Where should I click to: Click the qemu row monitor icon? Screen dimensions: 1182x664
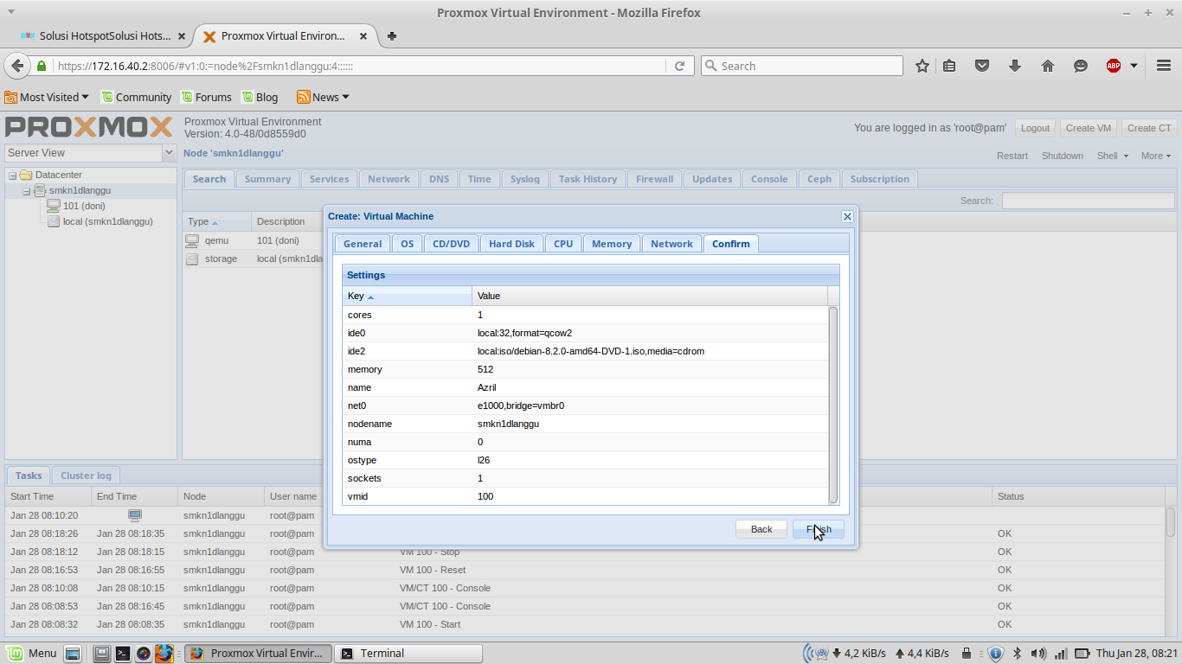(x=192, y=240)
